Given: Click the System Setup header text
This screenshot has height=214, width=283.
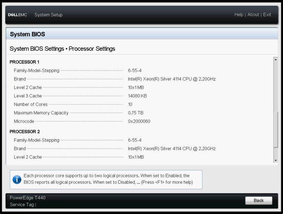Looking at the screenshot, I should [x=48, y=15].
